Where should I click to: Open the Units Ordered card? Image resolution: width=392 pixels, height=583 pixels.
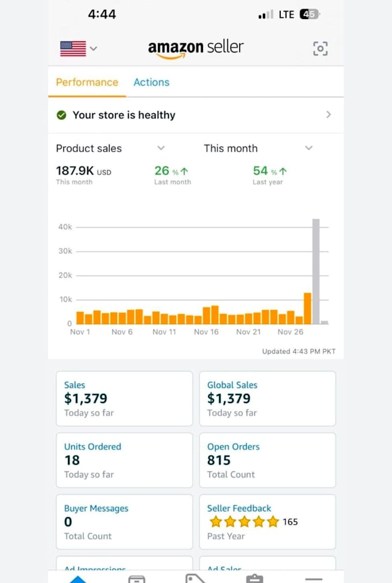(x=125, y=460)
